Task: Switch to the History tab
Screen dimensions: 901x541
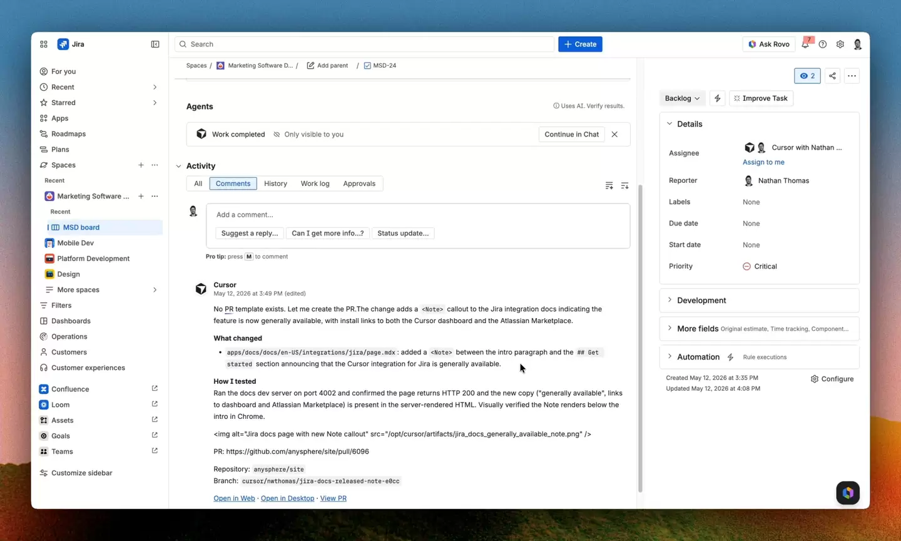Action: pos(275,183)
